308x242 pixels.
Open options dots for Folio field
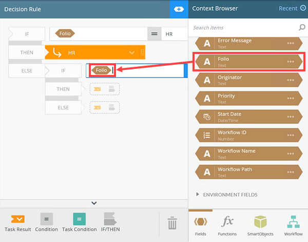(291, 62)
